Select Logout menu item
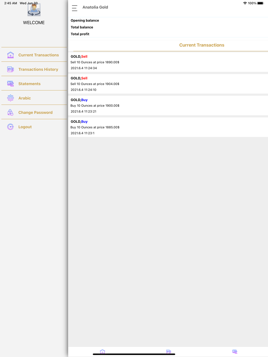 (34, 127)
